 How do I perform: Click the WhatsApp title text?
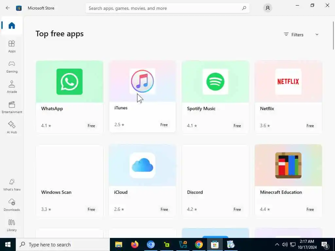52,109
